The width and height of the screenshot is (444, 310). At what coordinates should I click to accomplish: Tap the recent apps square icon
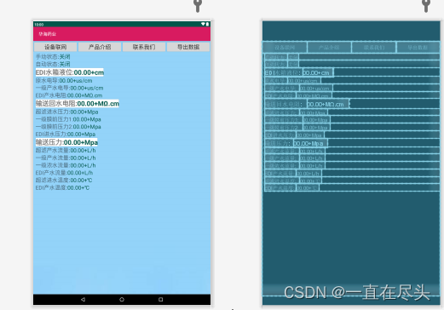click(x=160, y=299)
